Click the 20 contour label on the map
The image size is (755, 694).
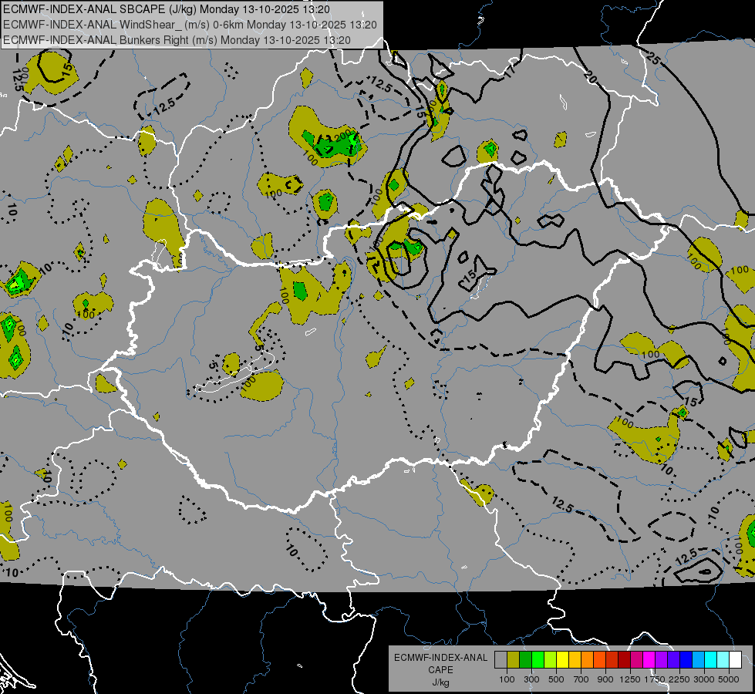point(590,76)
